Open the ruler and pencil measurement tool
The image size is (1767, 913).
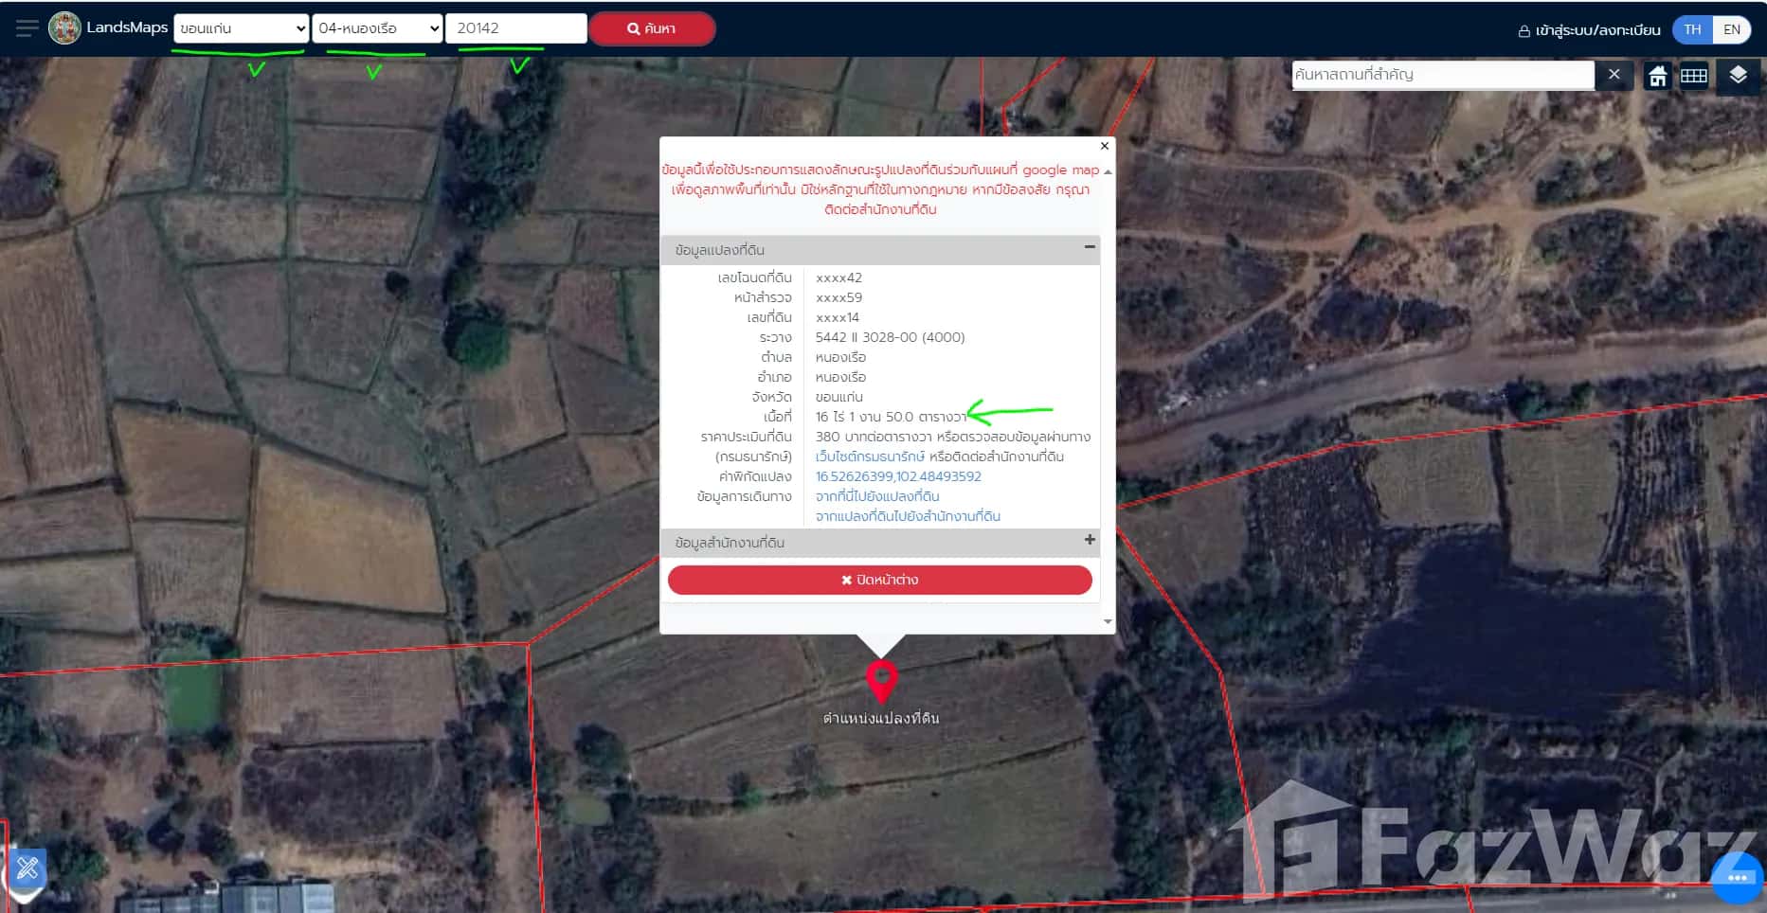point(27,867)
